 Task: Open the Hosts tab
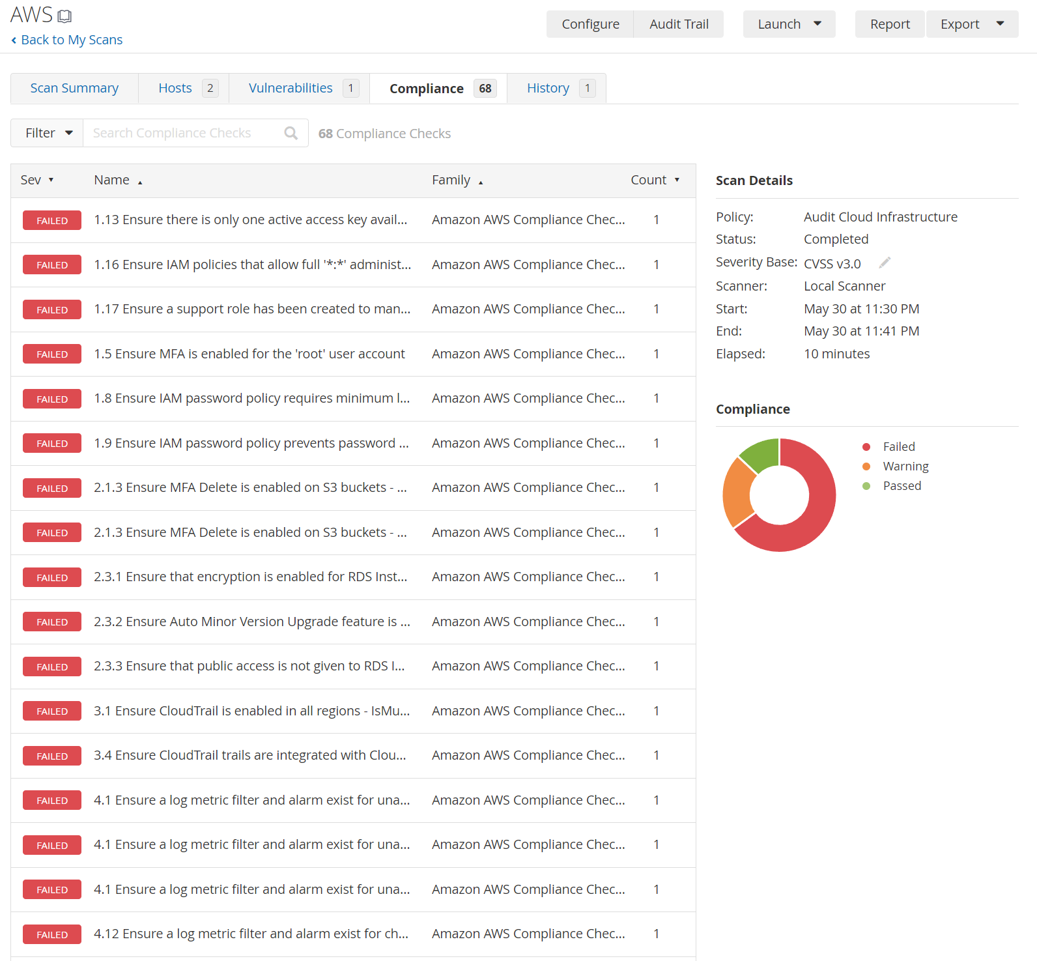(x=184, y=88)
